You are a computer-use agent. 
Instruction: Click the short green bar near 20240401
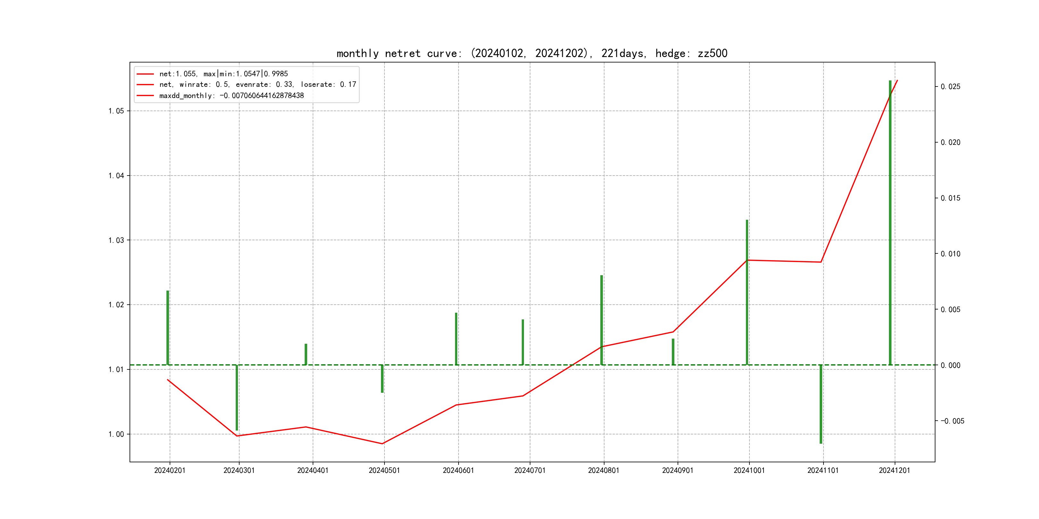click(x=306, y=354)
